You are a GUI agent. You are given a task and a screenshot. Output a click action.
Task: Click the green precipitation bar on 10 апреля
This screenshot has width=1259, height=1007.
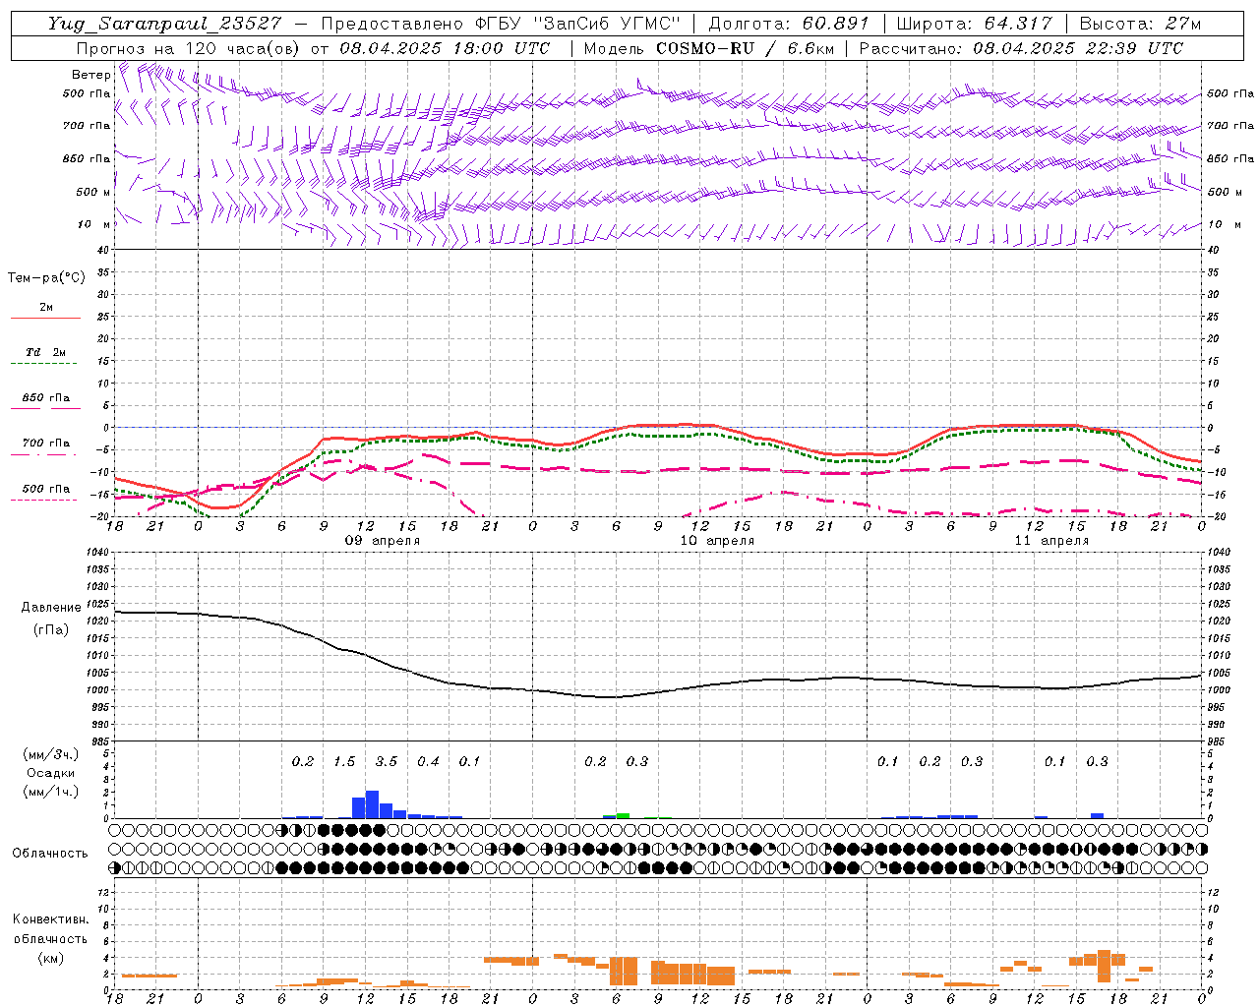623,815
